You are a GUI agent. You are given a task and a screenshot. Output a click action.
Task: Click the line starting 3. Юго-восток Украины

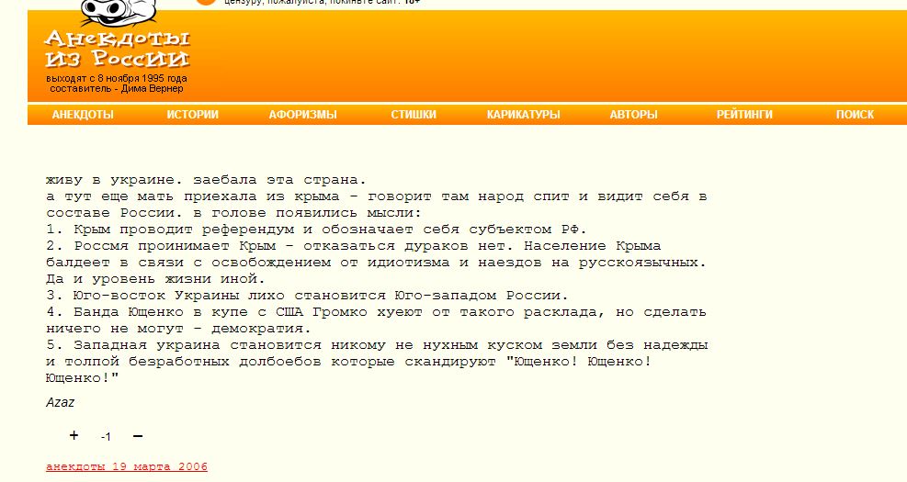(307, 296)
